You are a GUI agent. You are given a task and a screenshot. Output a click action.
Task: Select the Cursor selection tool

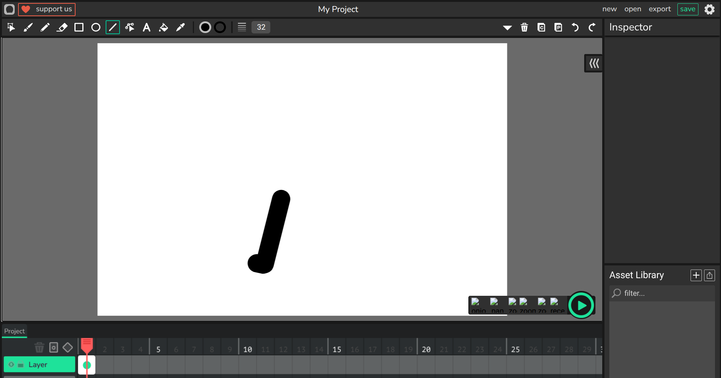click(11, 27)
